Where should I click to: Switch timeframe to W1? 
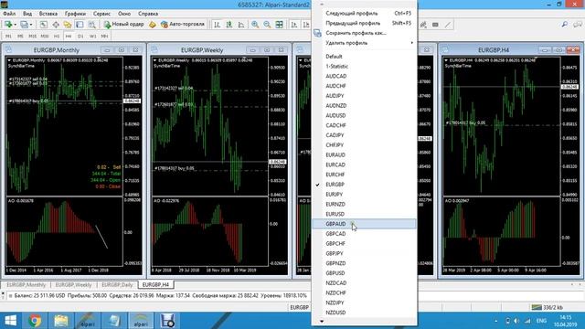[x=93, y=37]
